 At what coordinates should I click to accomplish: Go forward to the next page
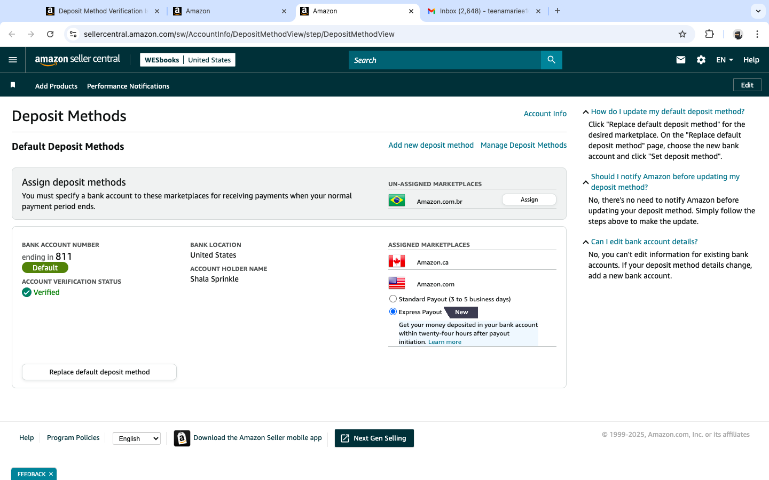(31, 34)
